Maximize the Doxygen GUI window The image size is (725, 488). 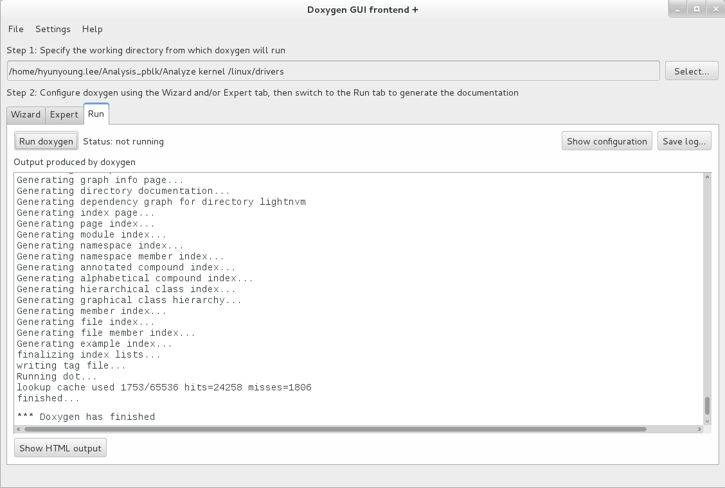696,9
